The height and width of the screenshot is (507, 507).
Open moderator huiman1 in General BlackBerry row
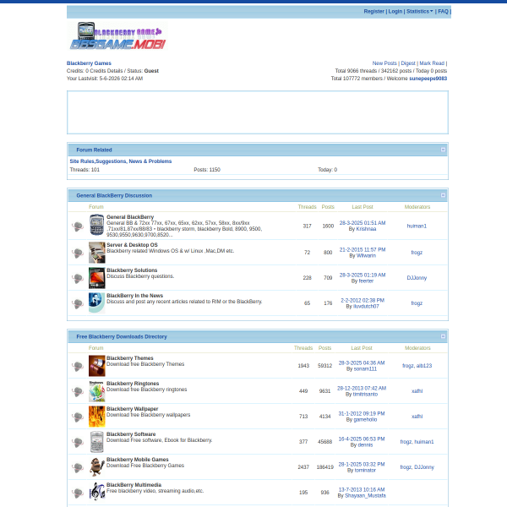[417, 226]
